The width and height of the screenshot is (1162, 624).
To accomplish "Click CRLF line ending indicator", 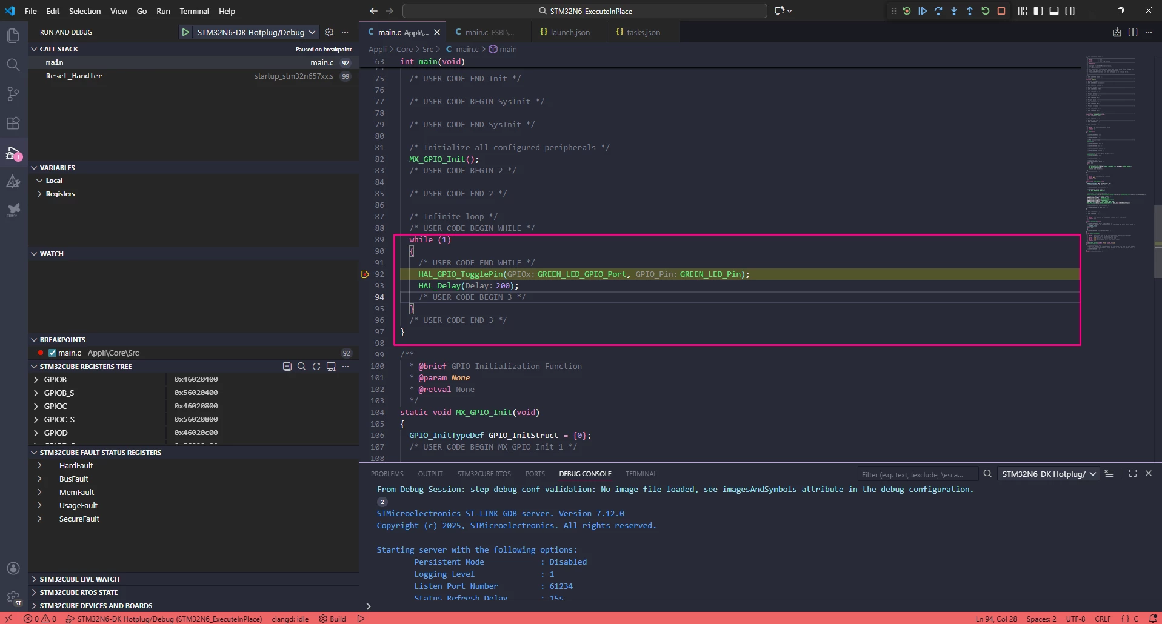I will point(1103,619).
